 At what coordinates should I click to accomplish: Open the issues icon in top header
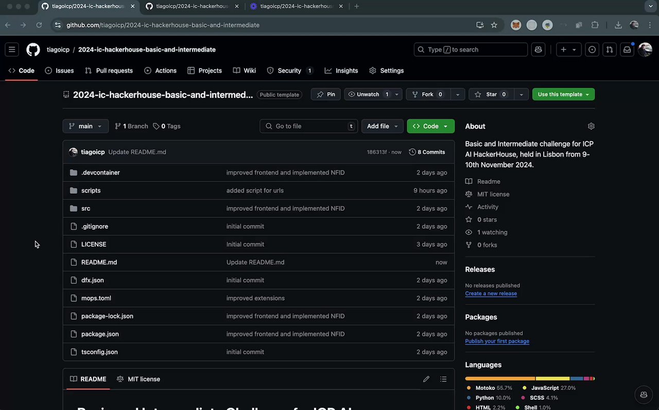tap(592, 49)
